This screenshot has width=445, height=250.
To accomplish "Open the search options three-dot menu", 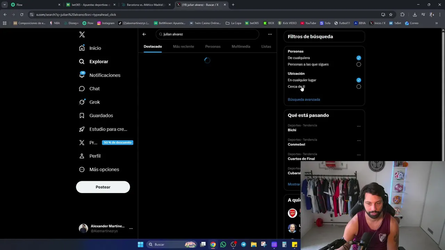I will [270, 34].
